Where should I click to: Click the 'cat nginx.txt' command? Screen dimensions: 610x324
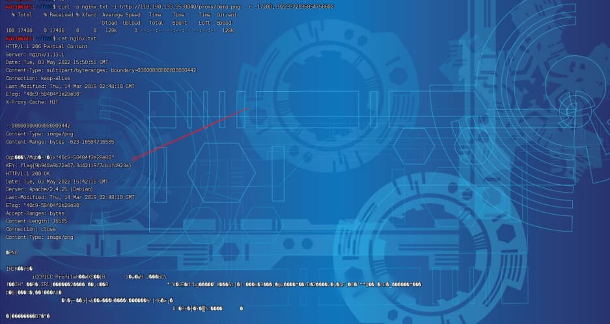(77, 38)
